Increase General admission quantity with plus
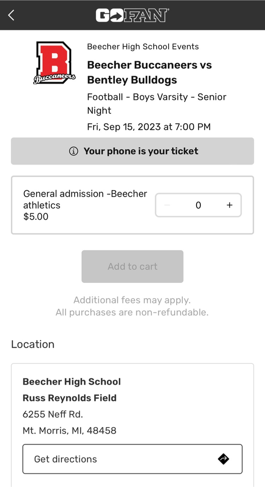This screenshot has width=265, height=487. (229, 205)
